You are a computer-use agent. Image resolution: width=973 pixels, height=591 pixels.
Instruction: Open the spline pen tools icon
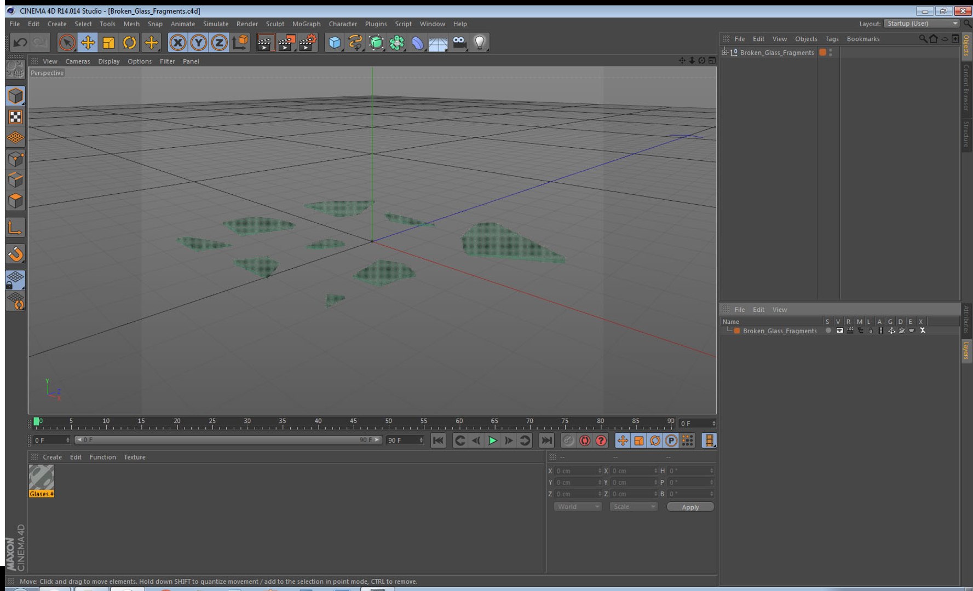[x=355, y=42]
